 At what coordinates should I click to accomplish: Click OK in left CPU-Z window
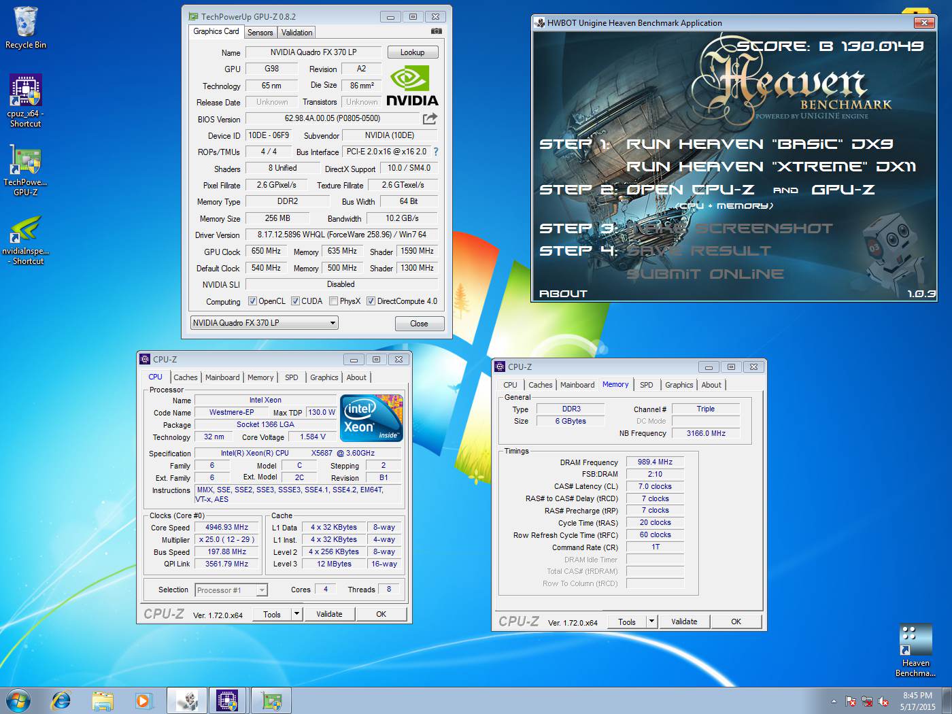coord(381,614)
